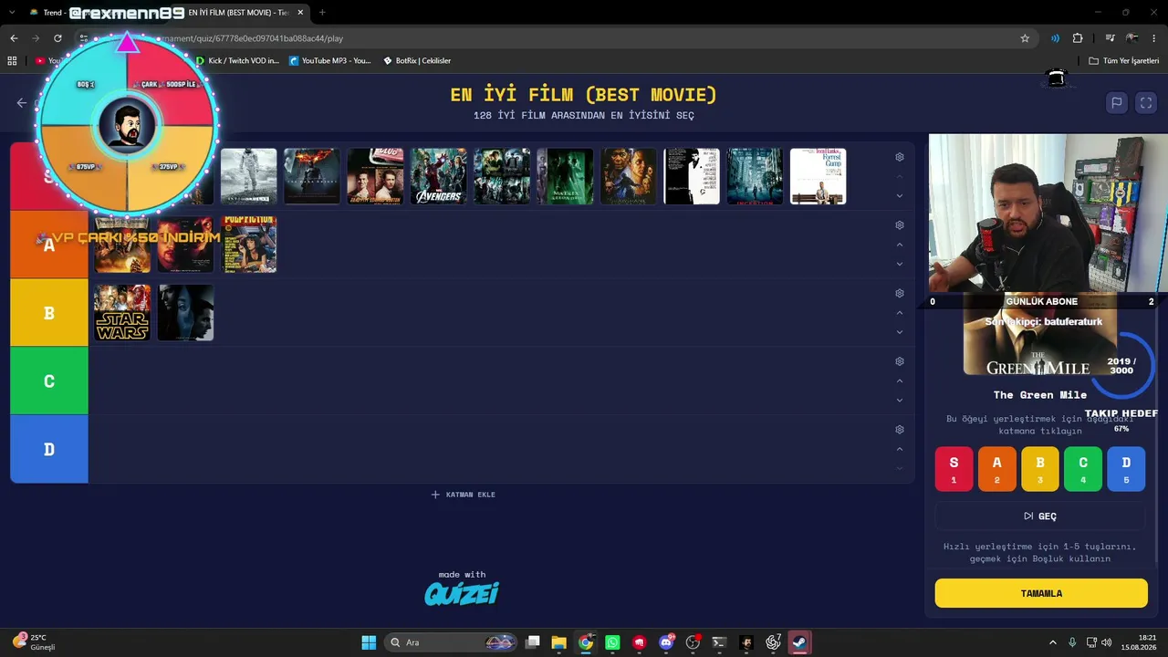Open Discord from the taskbar
Image resolution: width=1168 pixels, height=657 pixels.
tap(666, 642)
